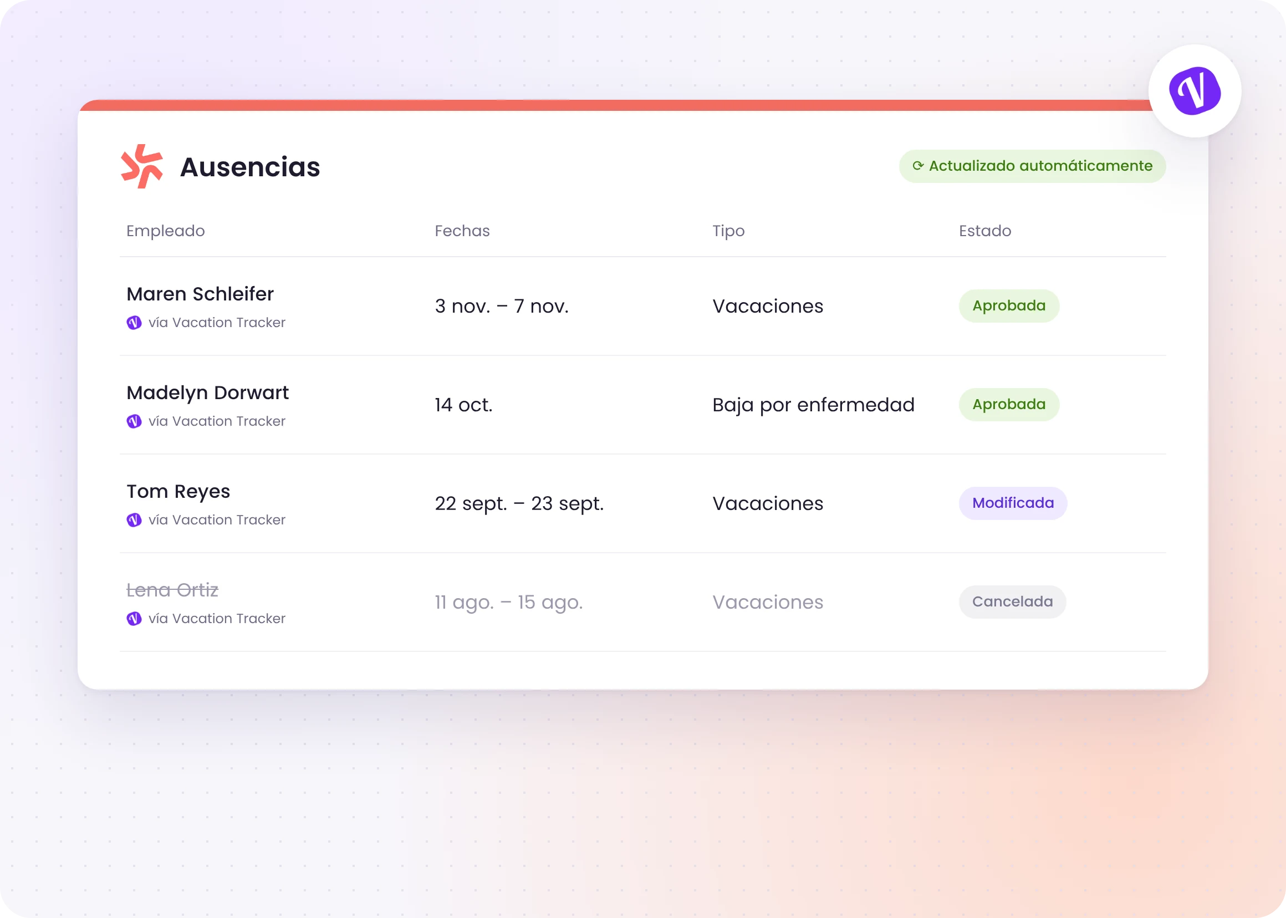This screenshot has height=918, width=1286.
Task: Click the Actualizado automáticamente badge
Action: [x=1032, y=166]
